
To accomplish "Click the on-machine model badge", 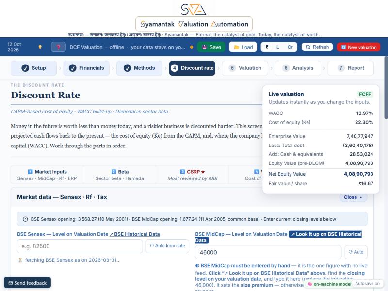I will pyautogui.click(x=329, y=284).
